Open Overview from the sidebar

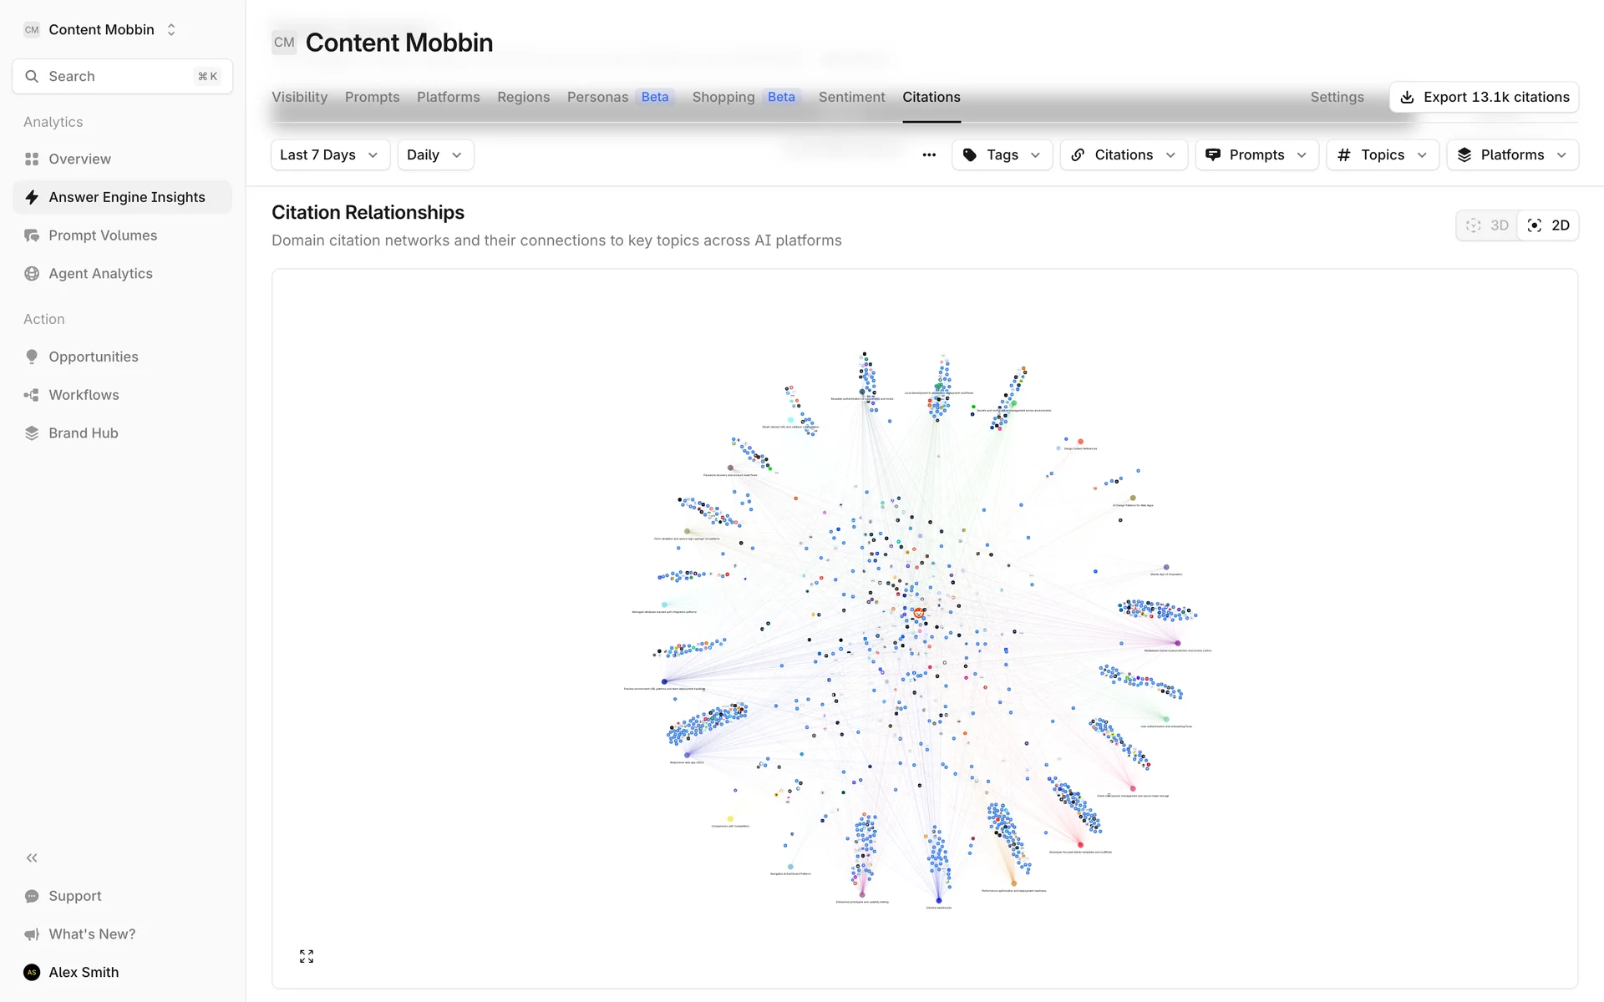[79, 159]
